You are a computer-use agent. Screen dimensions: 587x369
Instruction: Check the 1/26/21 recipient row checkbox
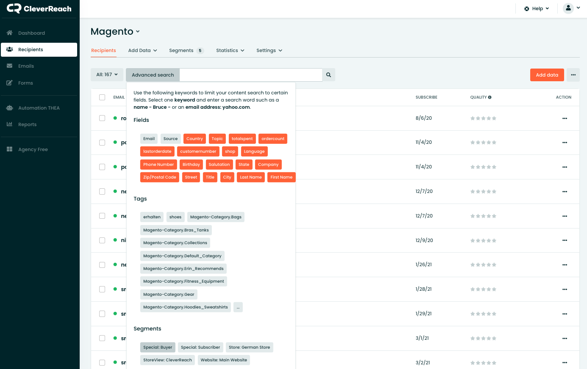[x=102, y=265]
